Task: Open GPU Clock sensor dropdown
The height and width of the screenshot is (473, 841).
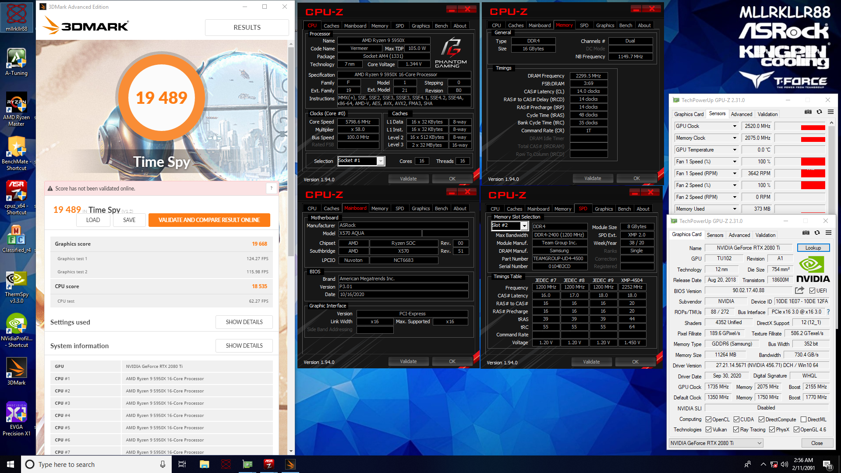Action: point(735,126)
